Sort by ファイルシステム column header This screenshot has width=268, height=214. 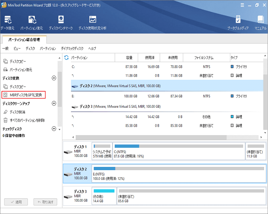(207, 58)
